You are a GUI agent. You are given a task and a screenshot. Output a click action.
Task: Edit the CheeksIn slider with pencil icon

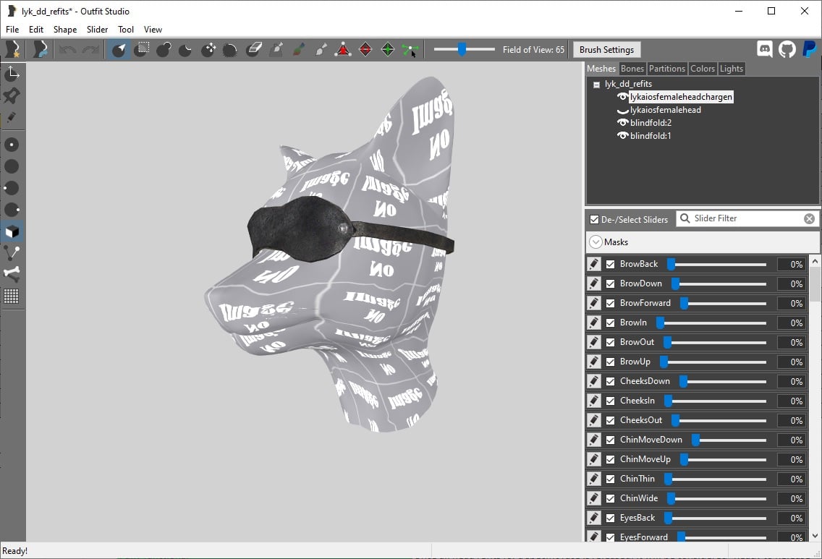point(594,401)
